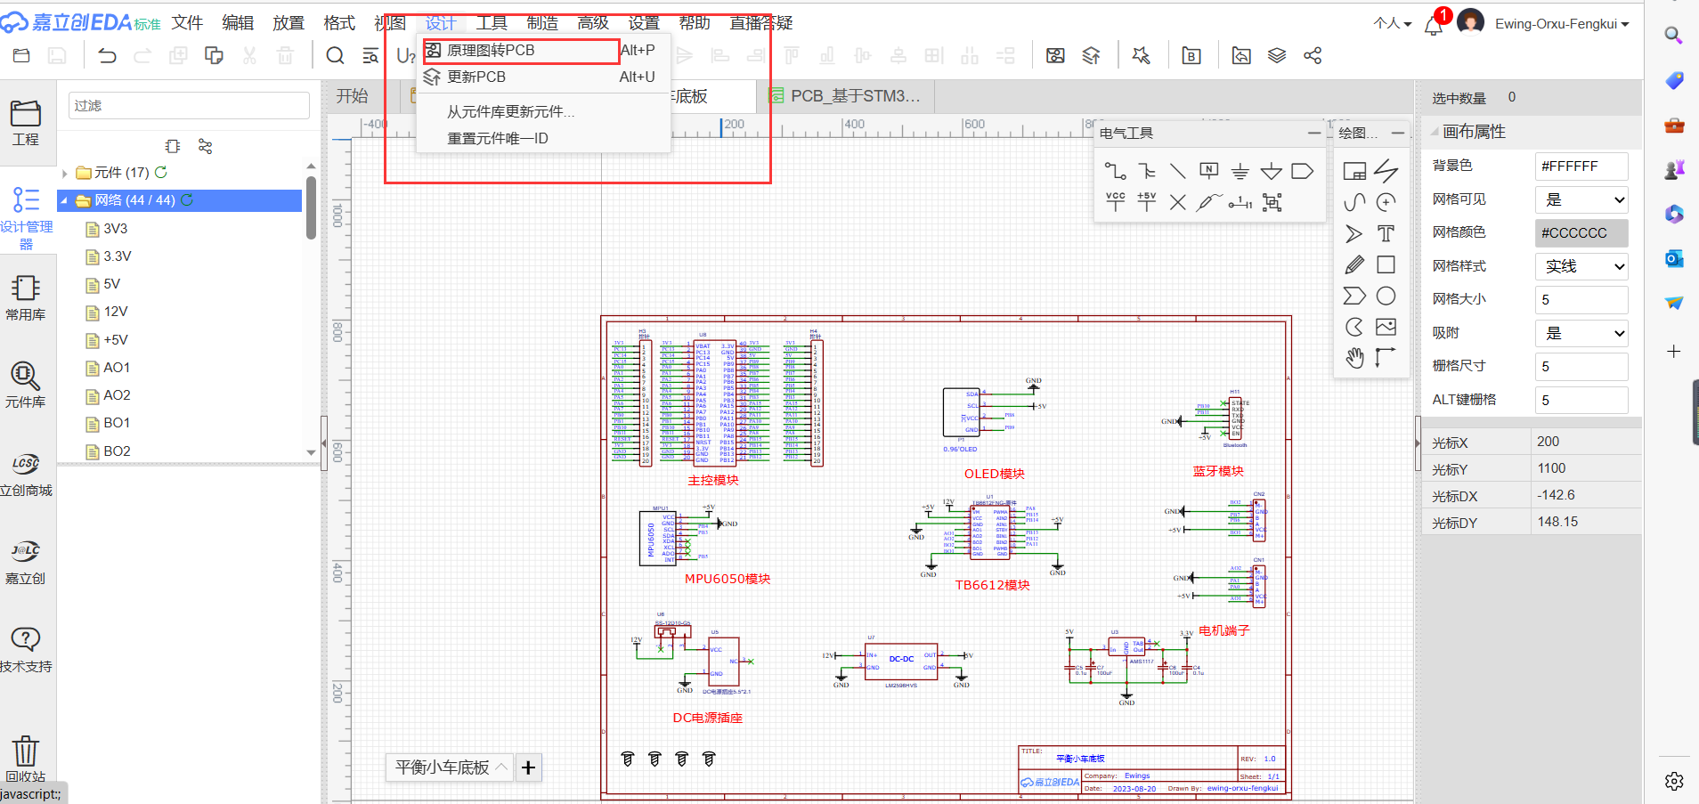1699x804 pixels.
Task: Open the BOM export toolbar icon
Action: pos(1191,55)
